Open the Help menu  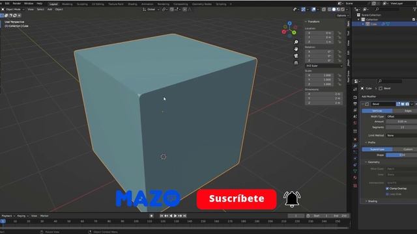tap(39, 3)
